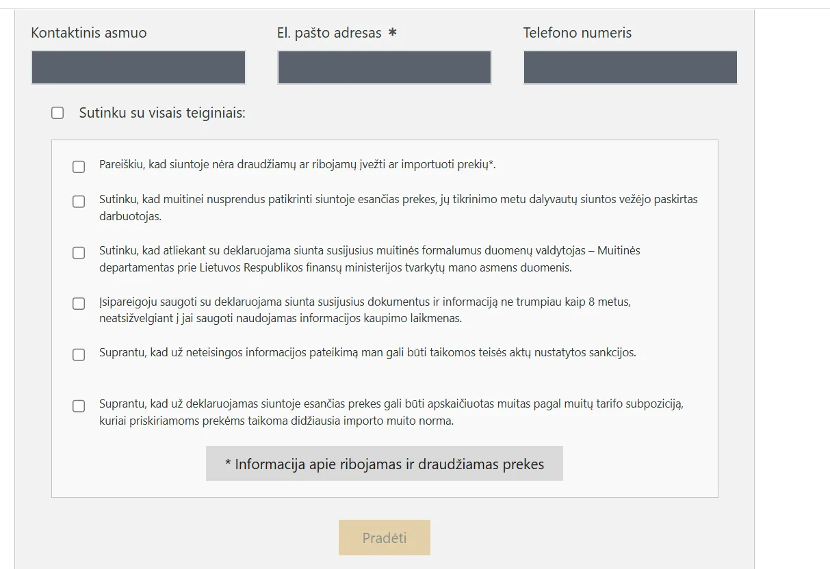The image size is (830, 569).
Task: Click the 'Telefono numeris' label text
Action: point(578,33)
